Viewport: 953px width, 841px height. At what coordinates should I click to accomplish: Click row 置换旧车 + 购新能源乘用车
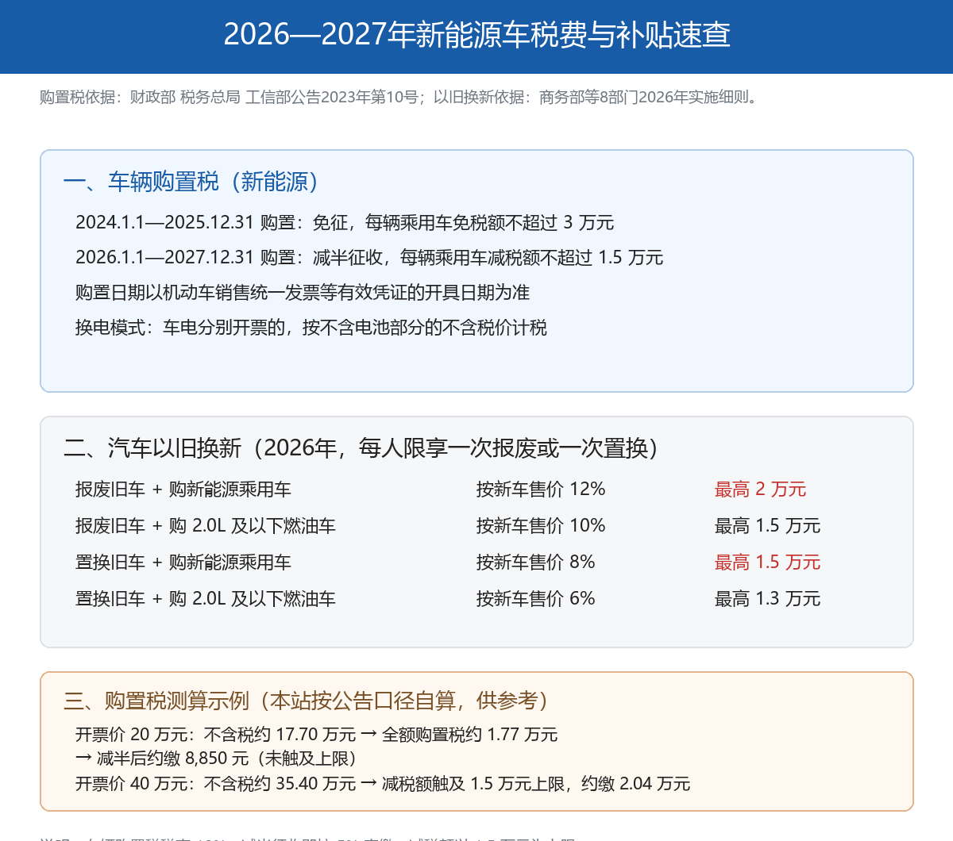183,563
